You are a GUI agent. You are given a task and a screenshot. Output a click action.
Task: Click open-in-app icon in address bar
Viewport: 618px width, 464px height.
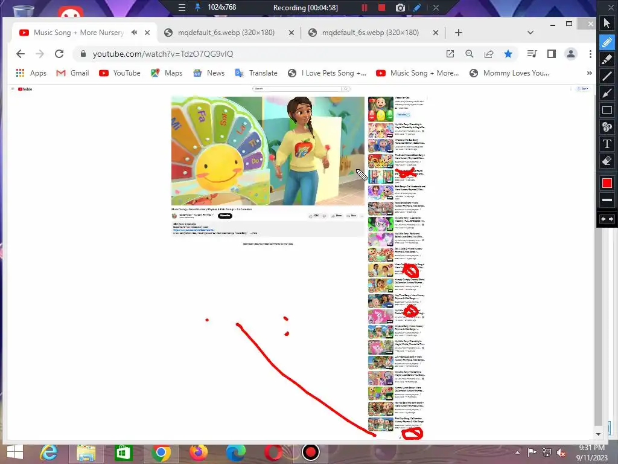click(450, 54)
